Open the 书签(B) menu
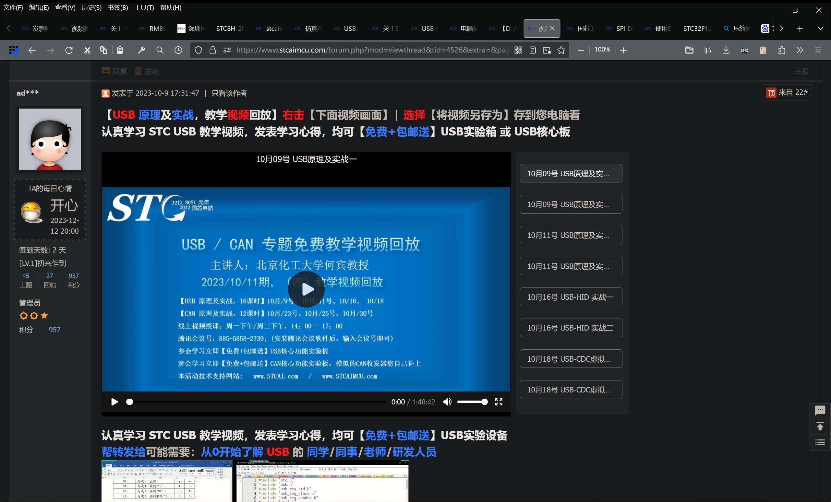The width and height of the screenshot is (831, 502). [118, 7]
